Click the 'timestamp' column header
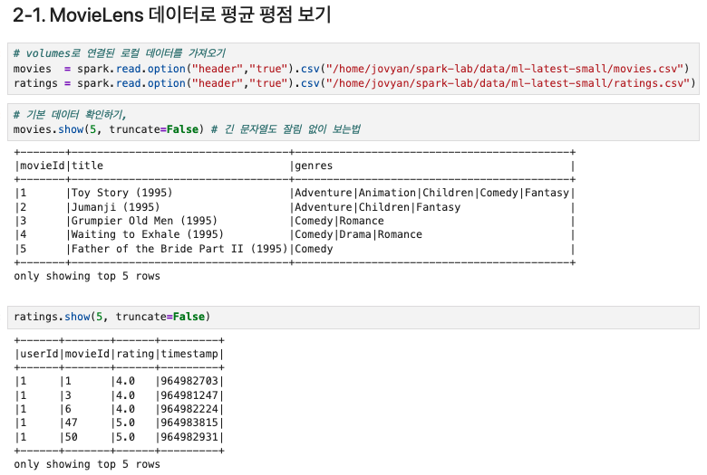Image resolution: width=707 pixels, height=475 pixels. [189, 354]
